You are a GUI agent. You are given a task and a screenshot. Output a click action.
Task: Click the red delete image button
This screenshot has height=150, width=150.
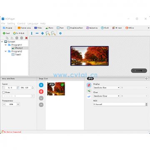click(x=41, y=92)
